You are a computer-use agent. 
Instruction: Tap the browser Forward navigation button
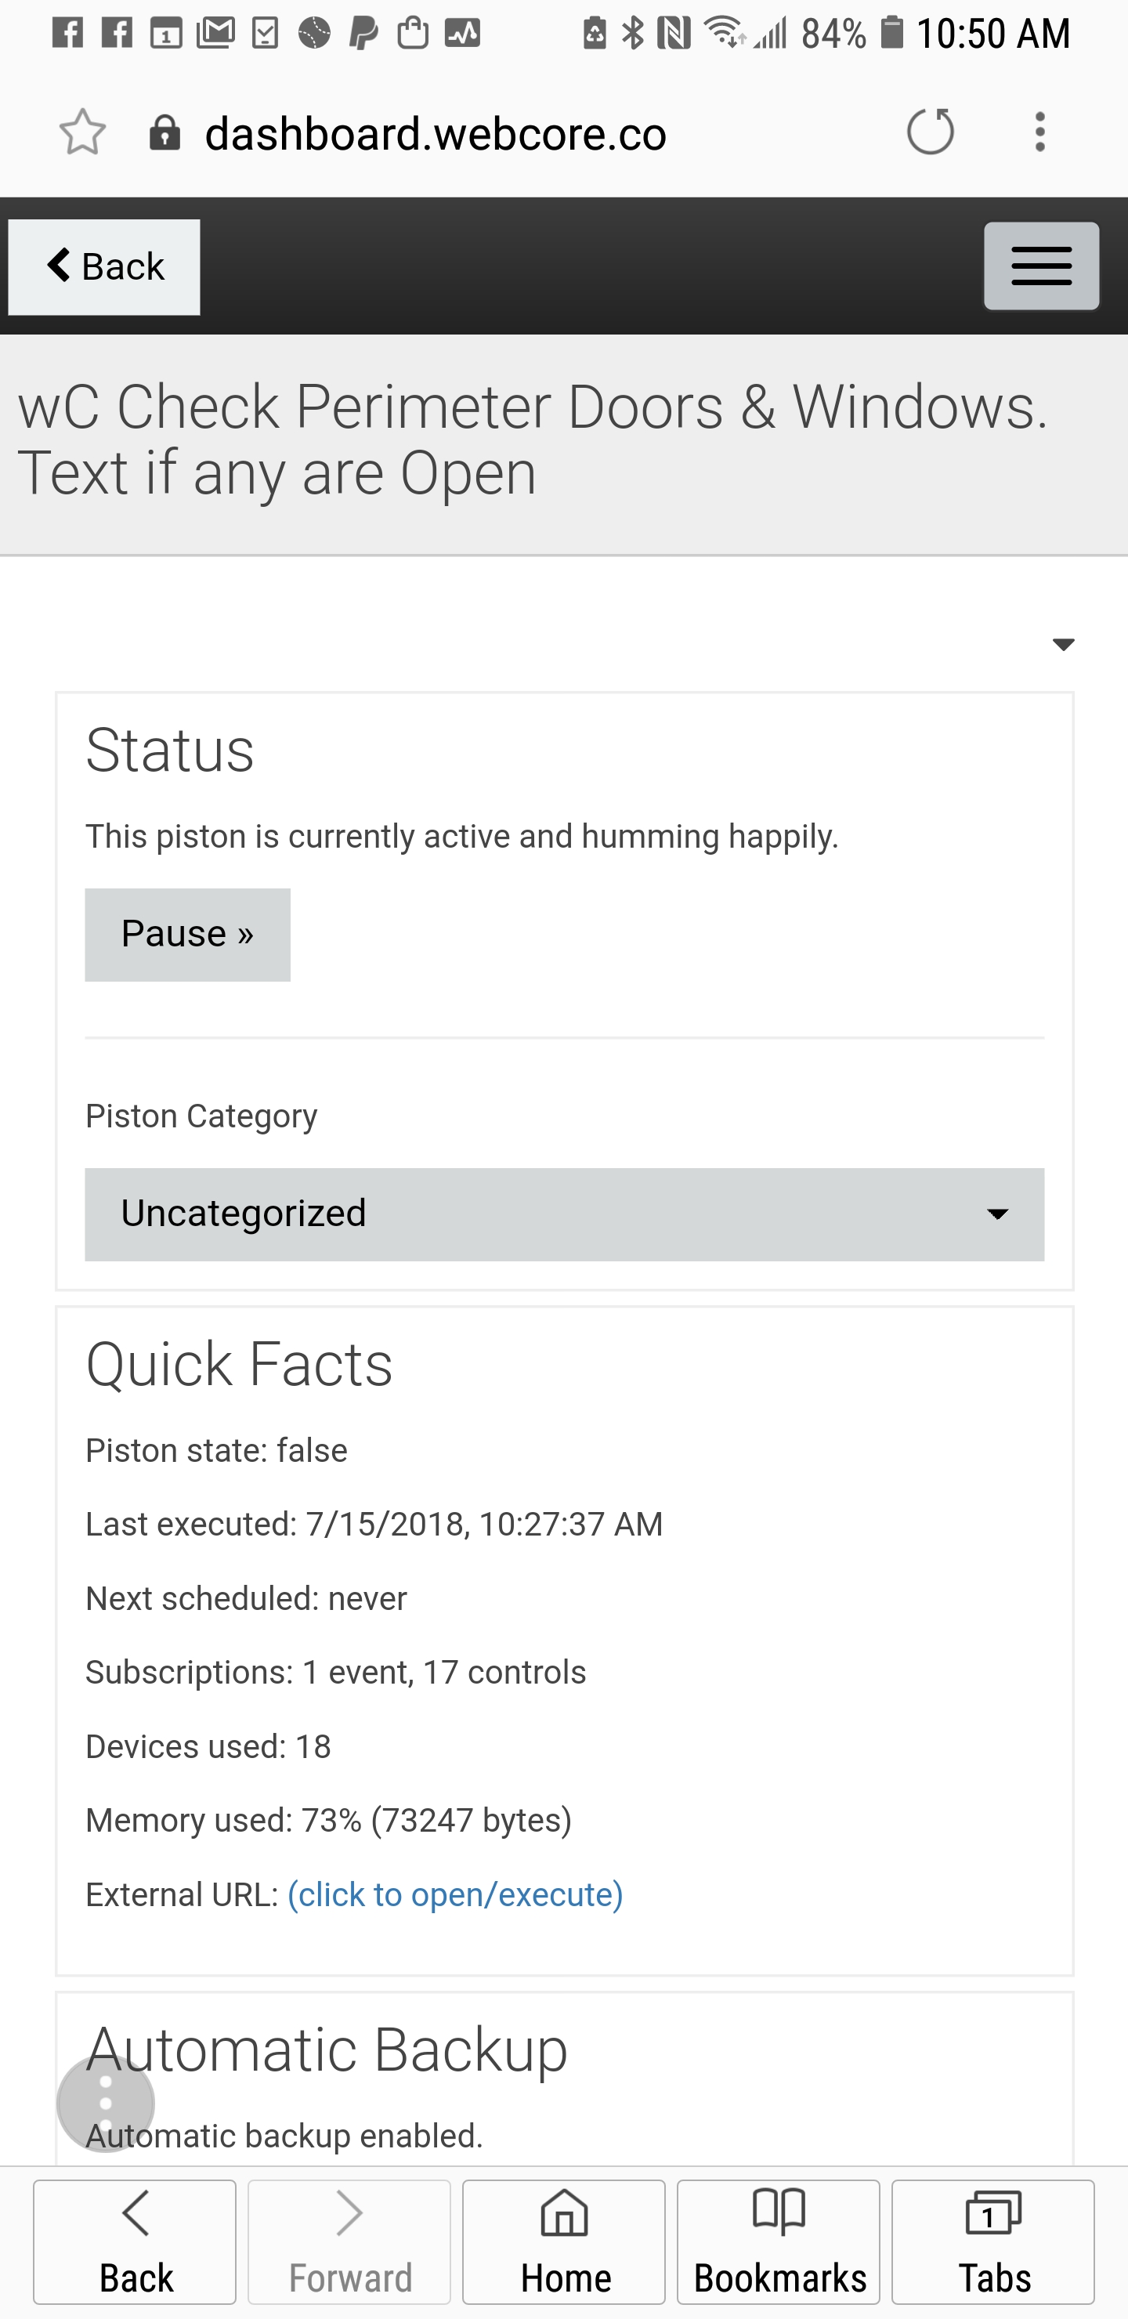pos(349,2241)
